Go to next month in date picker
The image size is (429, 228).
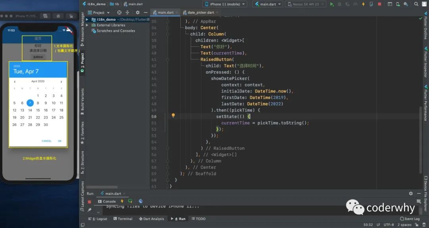click(x=61, y=82)
